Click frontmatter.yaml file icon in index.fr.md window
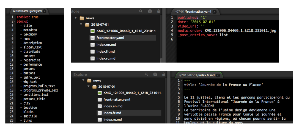299x131 pixels. [x=100, y=100]
